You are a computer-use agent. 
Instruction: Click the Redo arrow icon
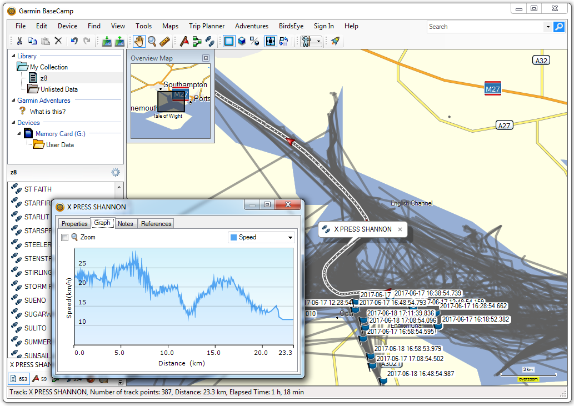(87, 41)
